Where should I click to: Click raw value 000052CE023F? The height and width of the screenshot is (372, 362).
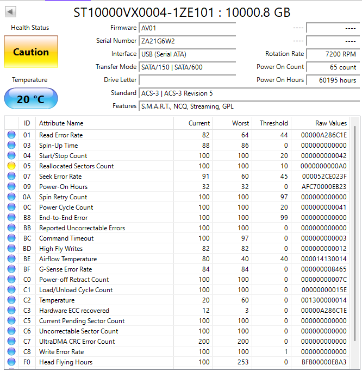click(324, 176)
